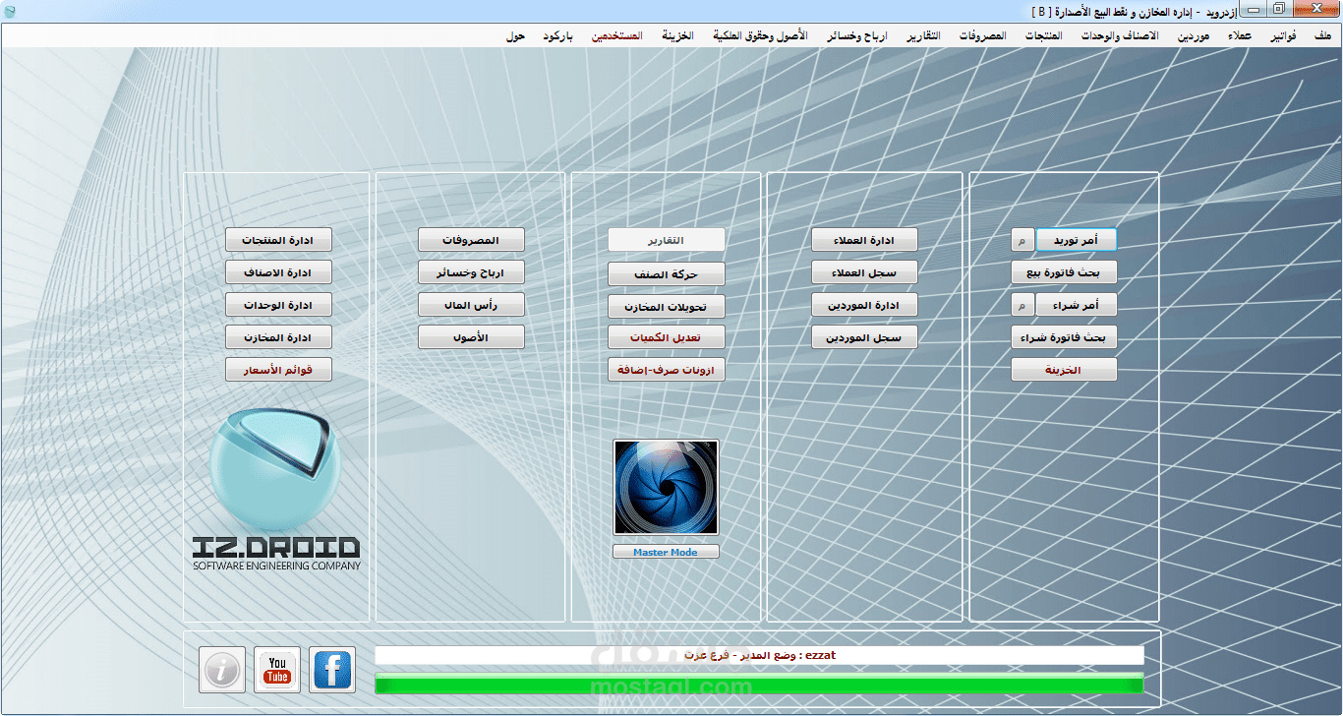The height and width of the screenshot is (716, 1343).
Task: Open the YouTube icon link
Action: coord(277,670)
